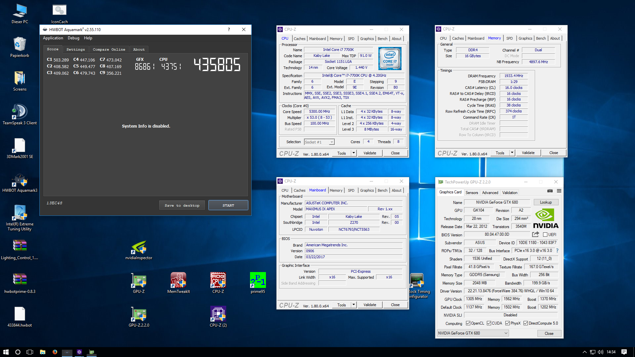Click Close button at GPU-Z bottom
The image size is (635, 357).
pyautogui.click(x=549, y=333)
